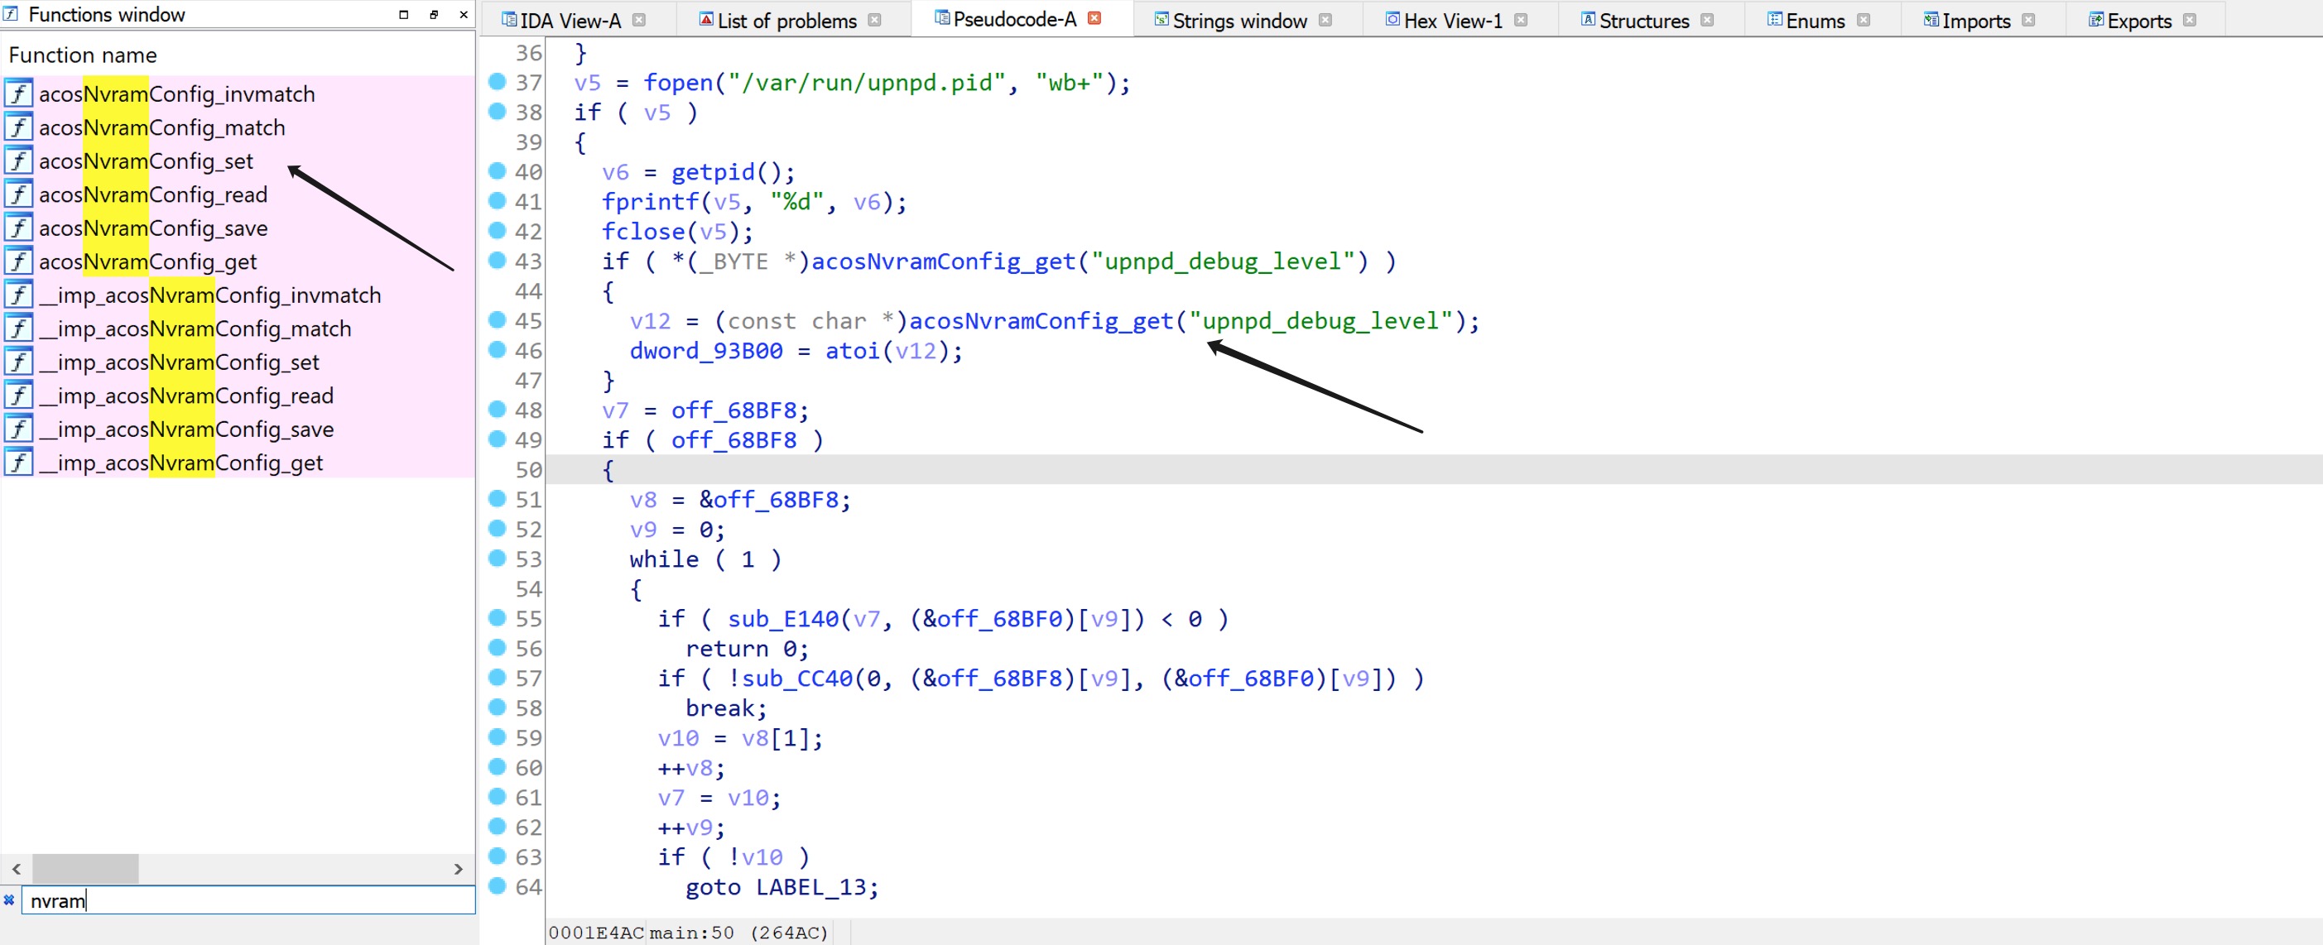Image resolution: width=2323 pixels, height=945 pixels.
Task: Click the Structures tab icon
Action: click(x=1588, y=20)
